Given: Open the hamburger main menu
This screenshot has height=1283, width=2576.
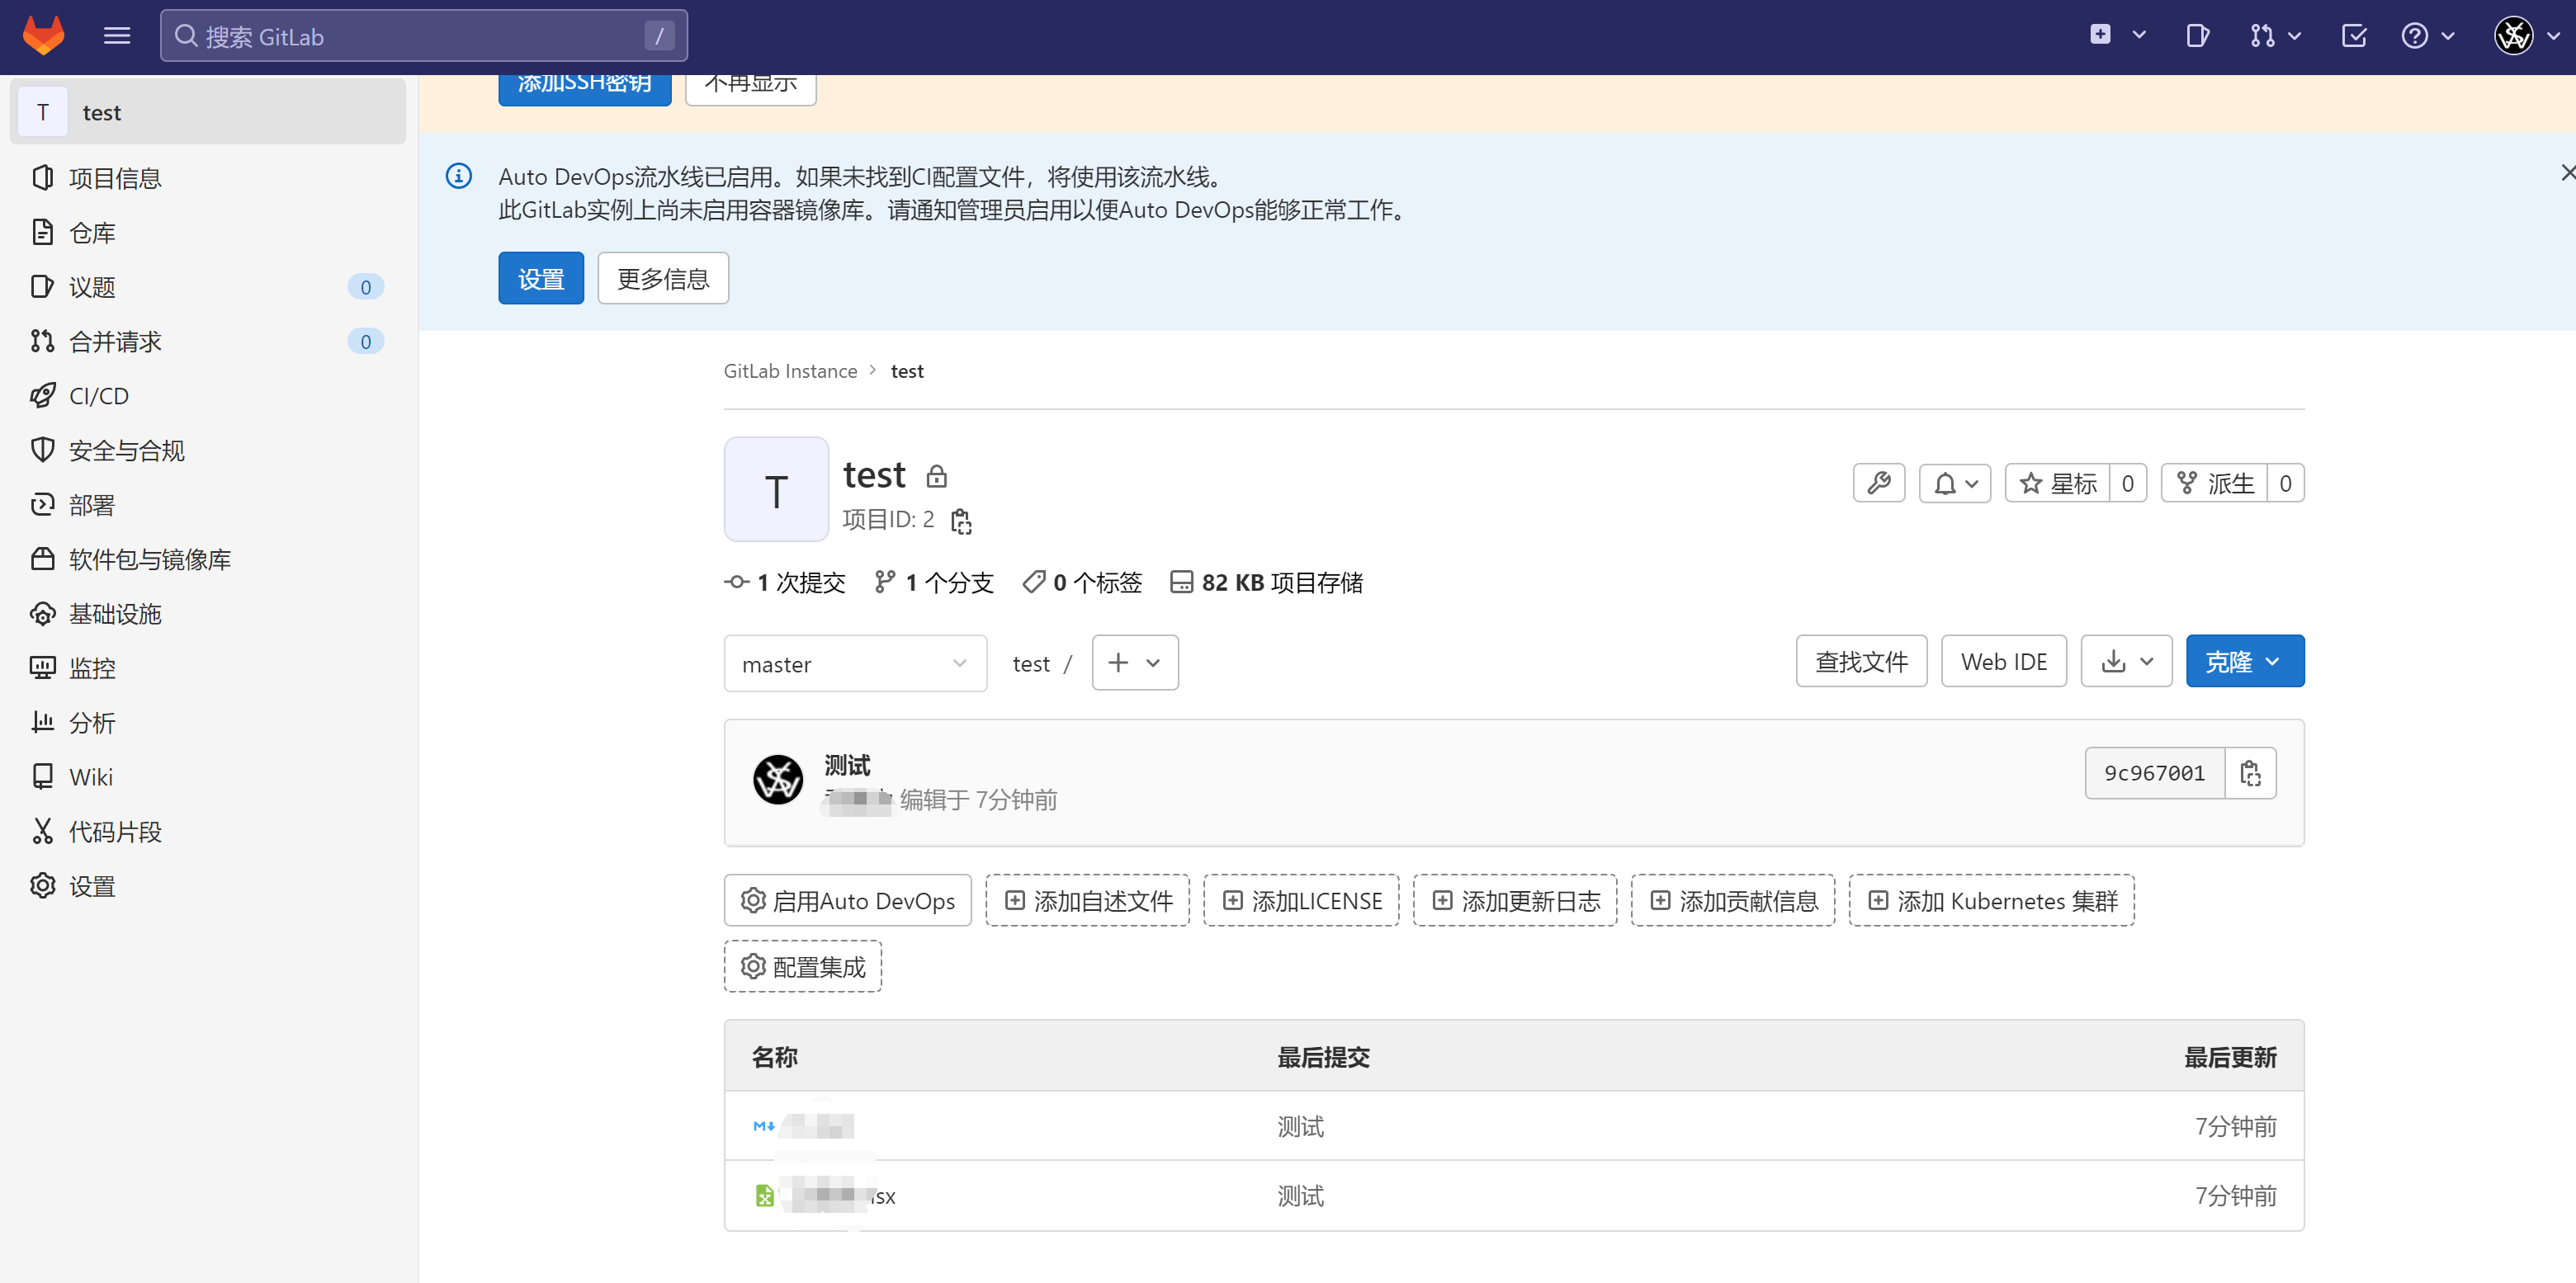Looking at the screenshot, I should click(x=117, y=36).
